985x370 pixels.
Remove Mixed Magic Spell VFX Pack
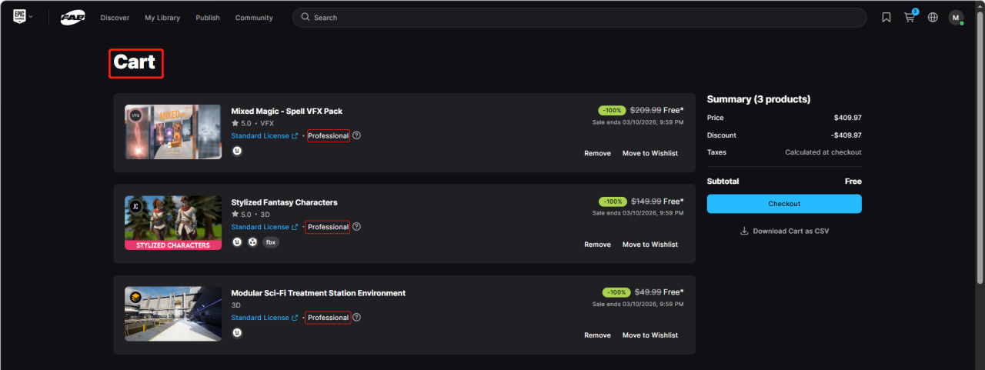click(x=597, y=154)
